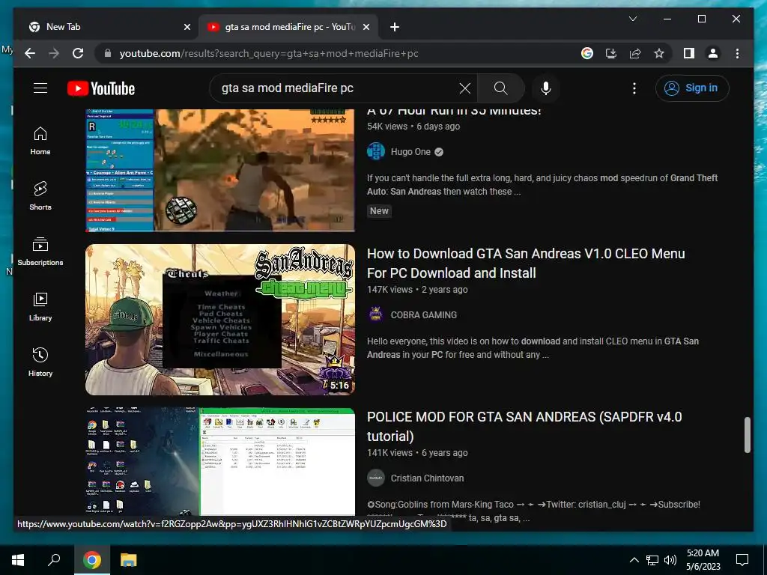Open the SAPDFR police mod video thumbnail
The image size is (767, 575).
[x=220, y=461]
